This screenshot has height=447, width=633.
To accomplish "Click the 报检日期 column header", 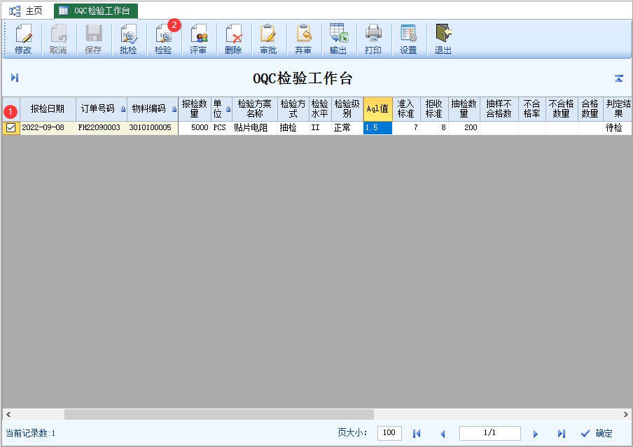I will [x=48, y=109].
